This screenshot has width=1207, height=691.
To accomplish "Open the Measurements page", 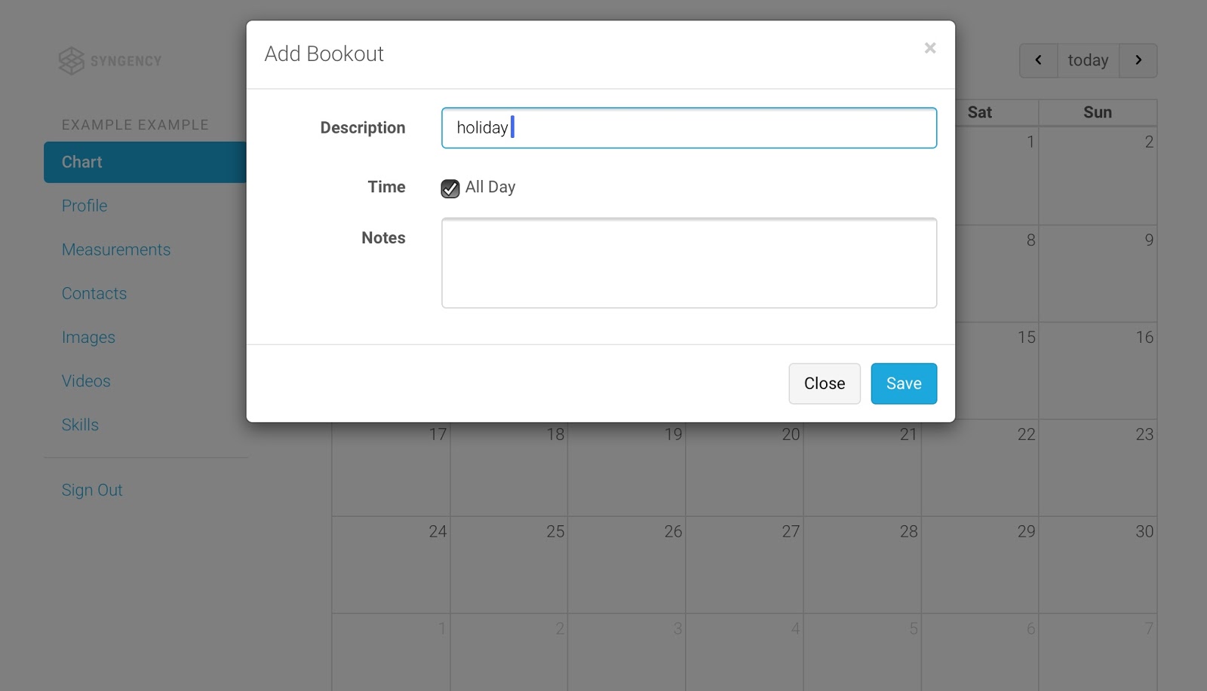I will 116,249.
